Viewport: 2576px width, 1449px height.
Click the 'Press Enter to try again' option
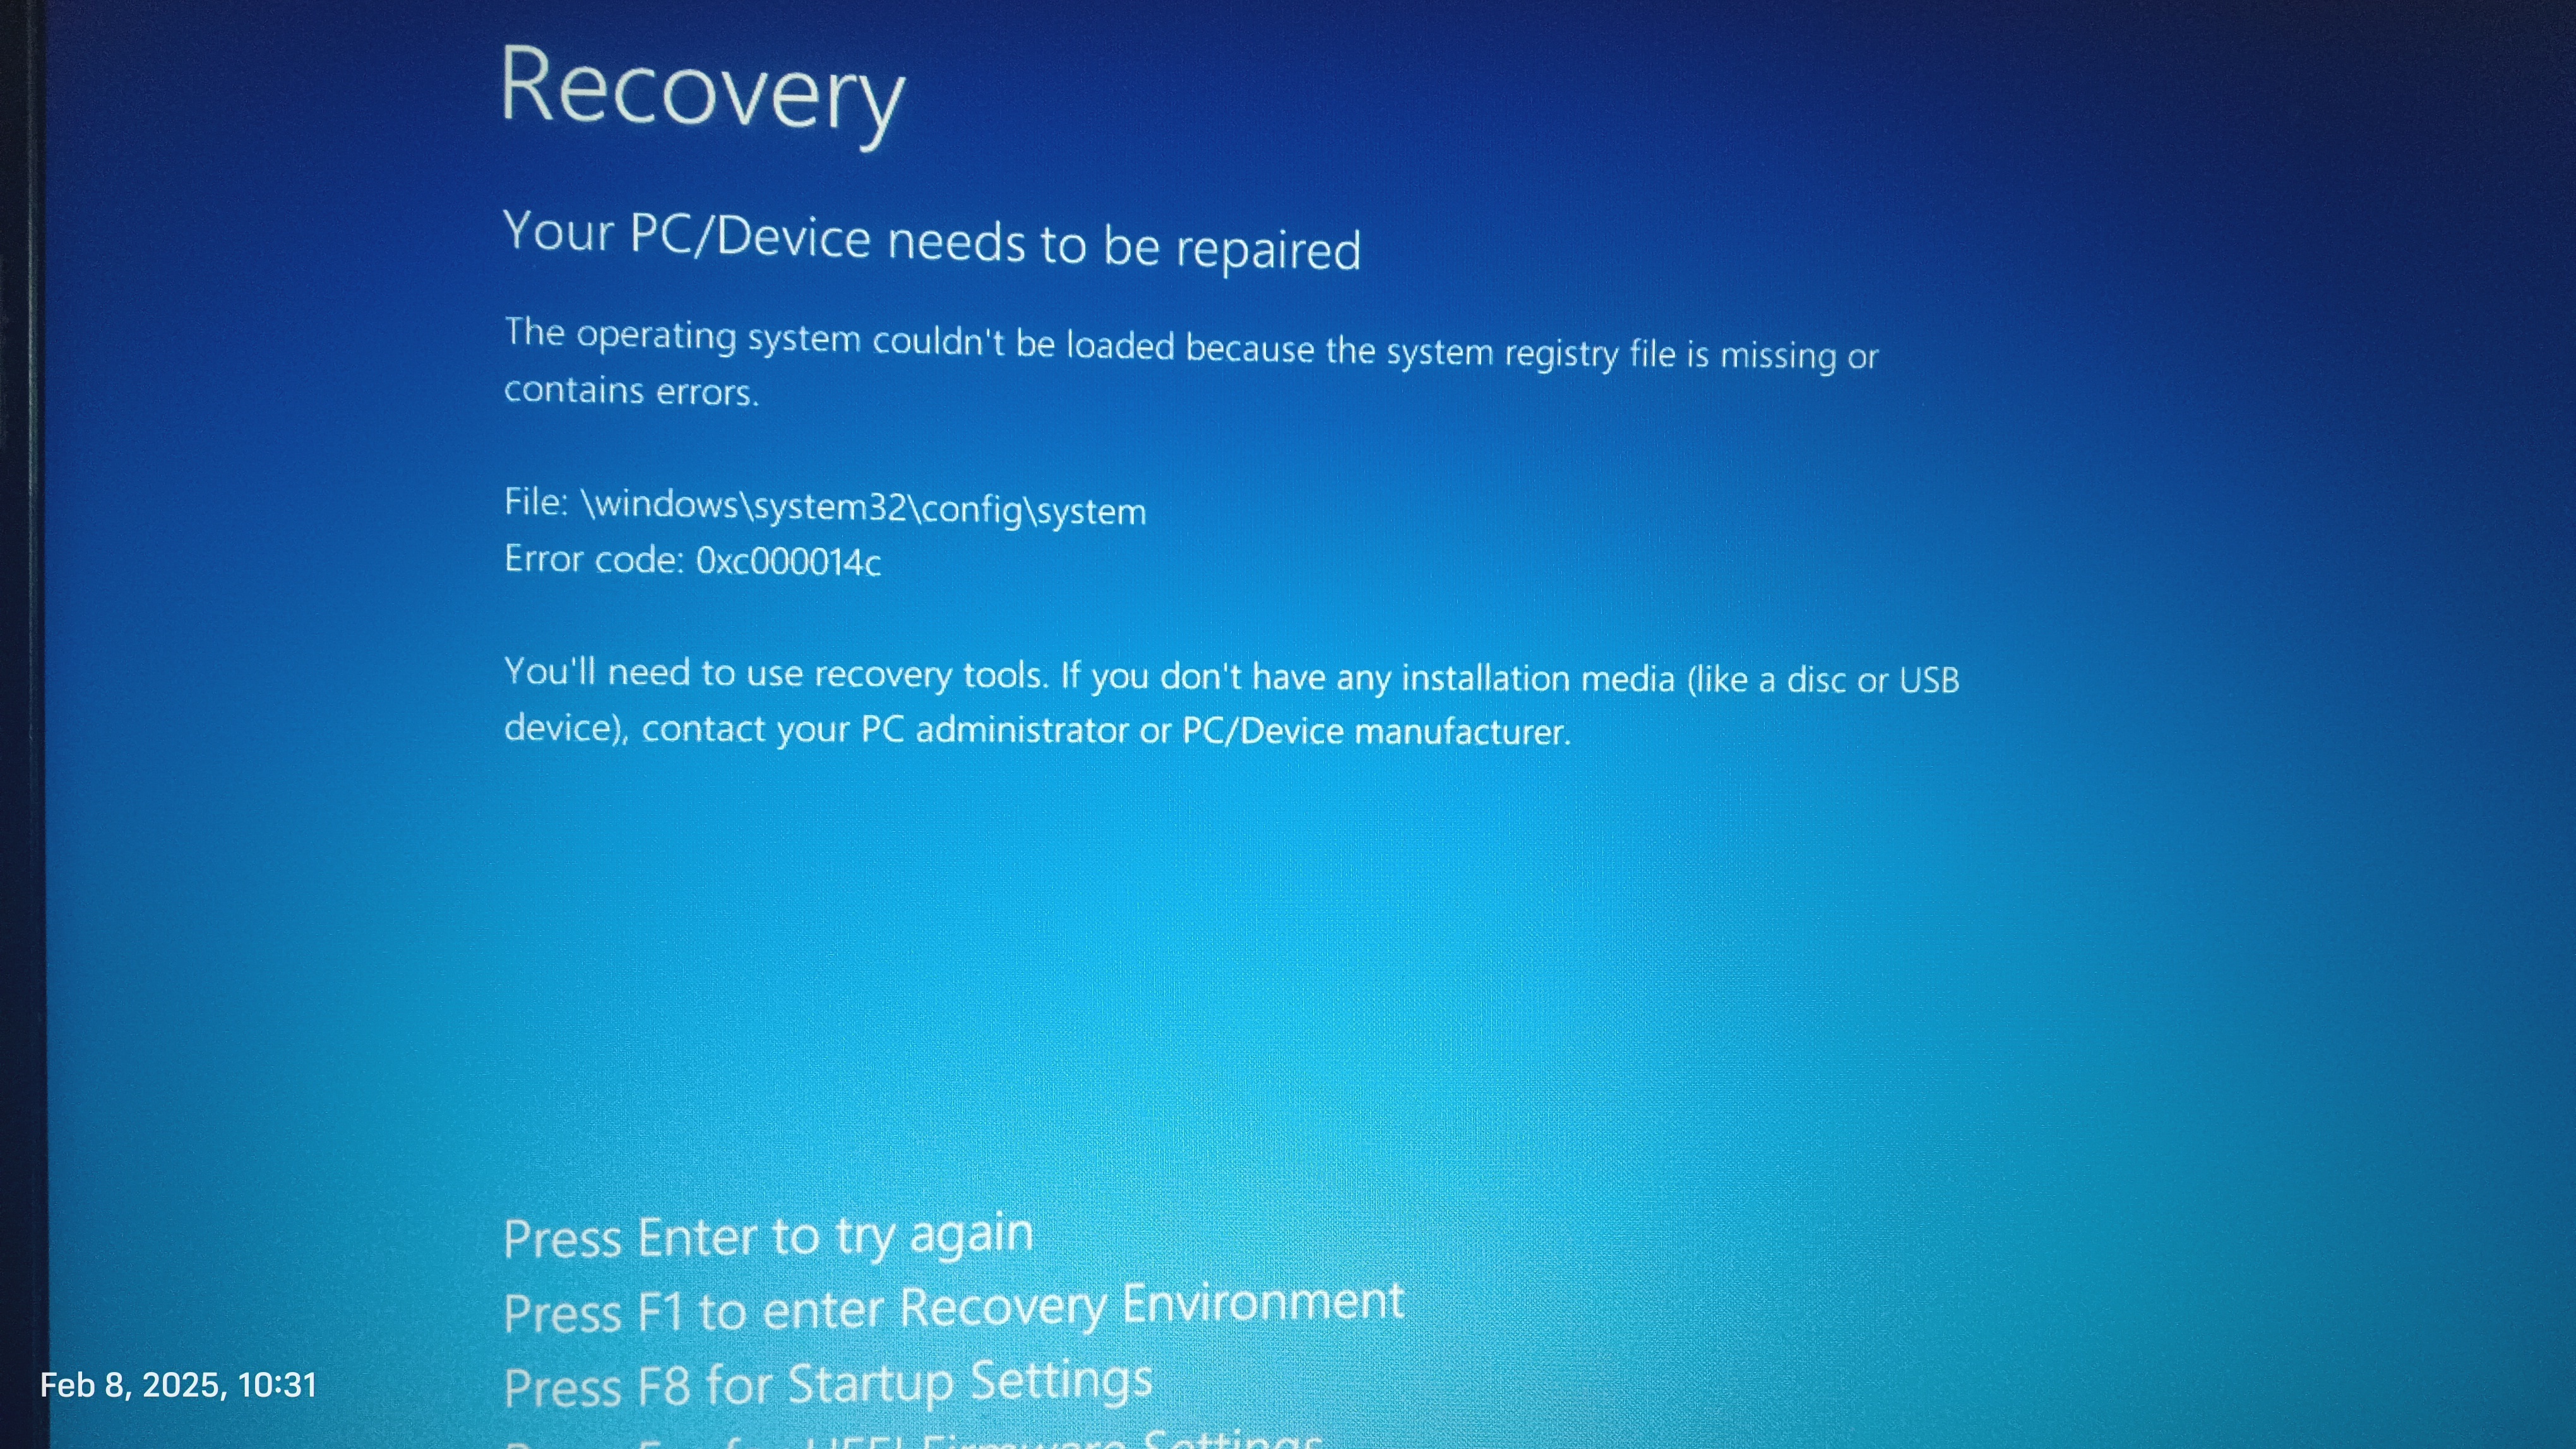[x=768, y=1237]
